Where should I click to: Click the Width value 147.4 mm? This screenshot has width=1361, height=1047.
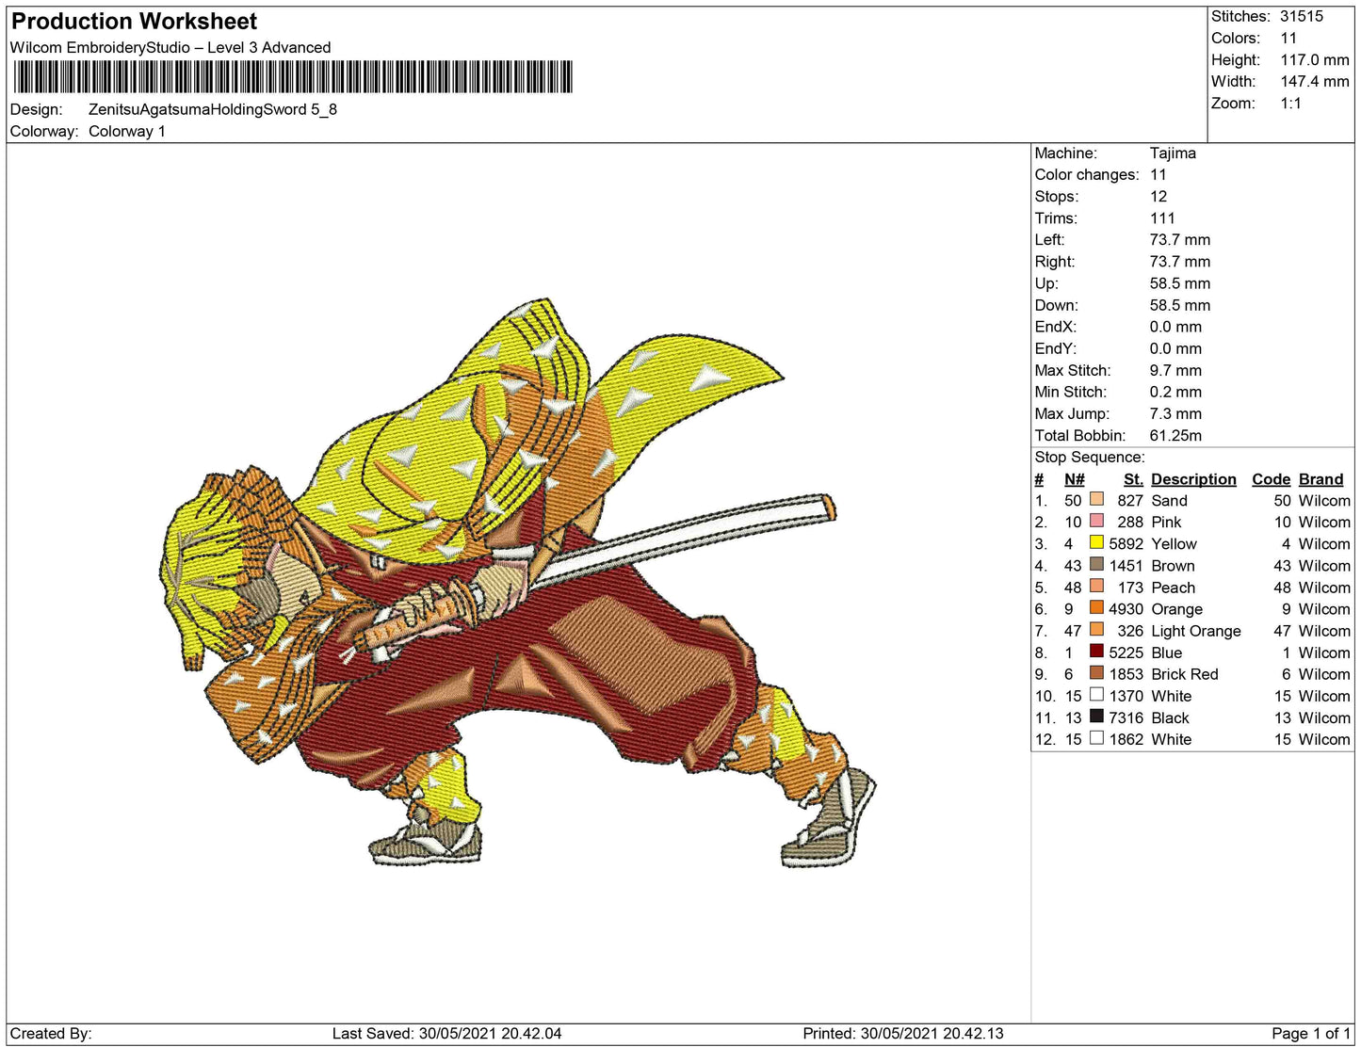click(x=1315, y=81)
